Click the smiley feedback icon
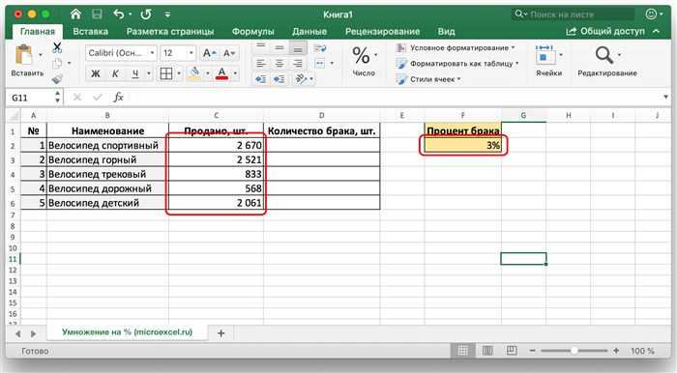The height and width of the screenshot is (373, 677). pyautogui.click(x=651, y=14)
